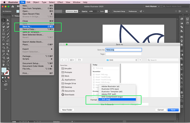The width and height of the screenshot is (190, 123).
Task: Click the Save As filename field
Action: (124, 50)
